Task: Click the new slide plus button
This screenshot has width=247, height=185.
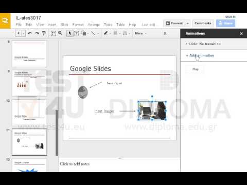Action: [19, 33]
